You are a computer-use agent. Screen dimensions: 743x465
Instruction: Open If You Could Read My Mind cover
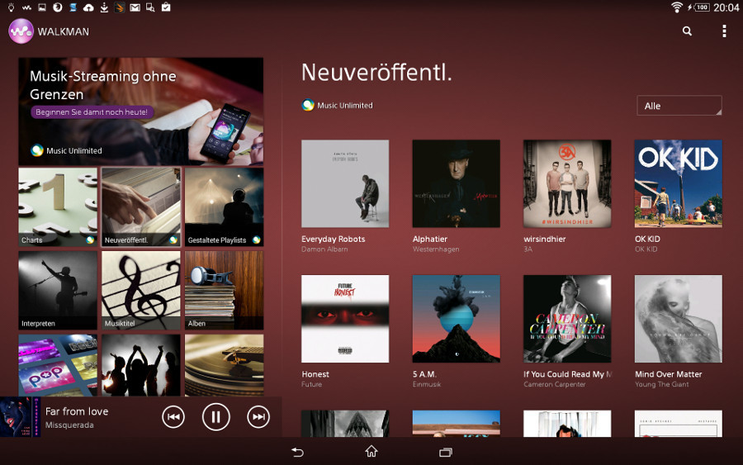567,319
